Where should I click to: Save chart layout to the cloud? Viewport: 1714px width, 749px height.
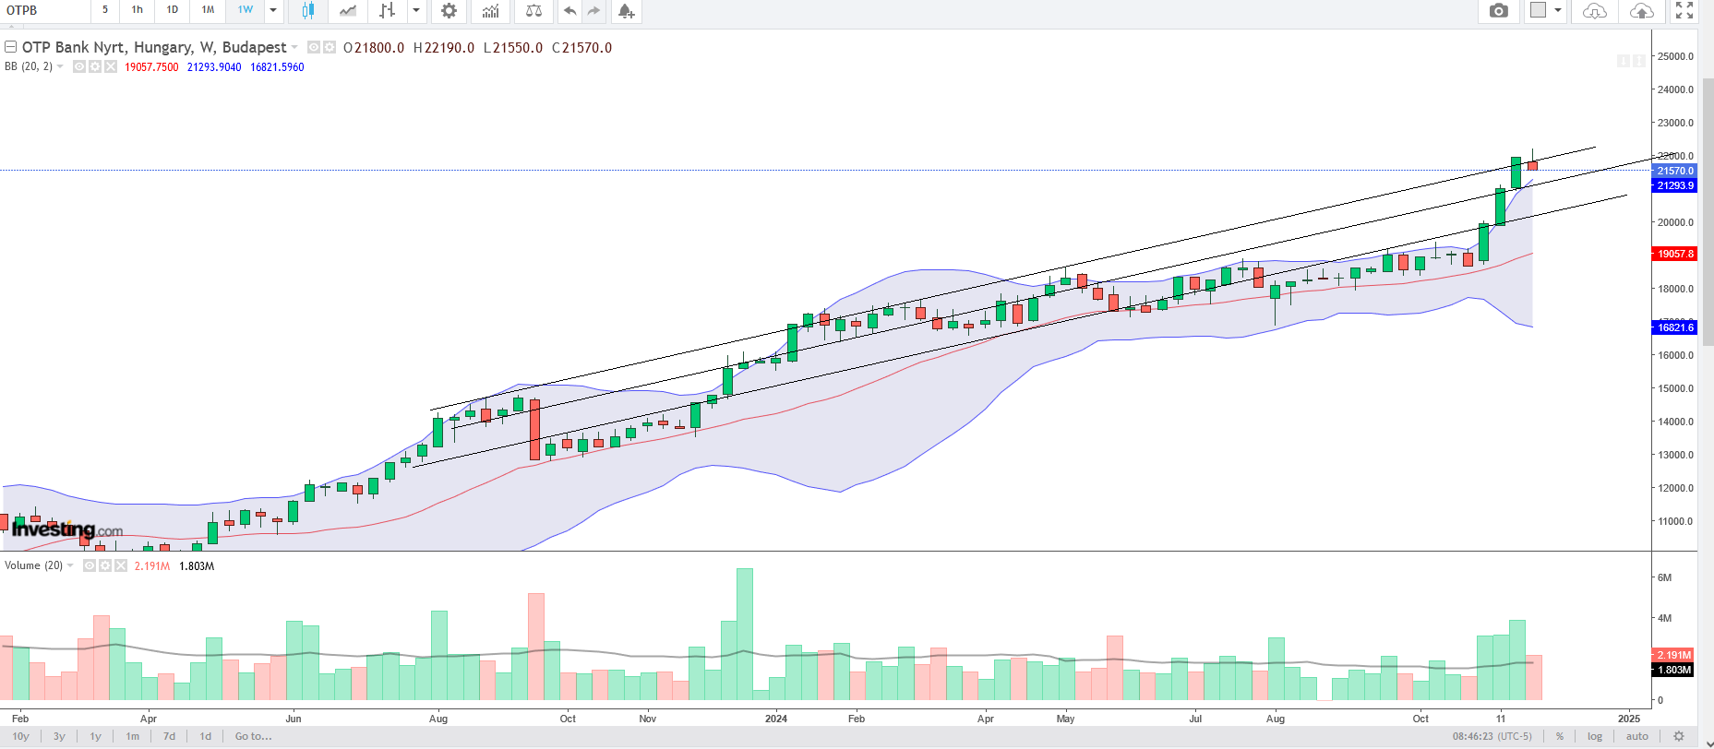[x=1642, y=10]
